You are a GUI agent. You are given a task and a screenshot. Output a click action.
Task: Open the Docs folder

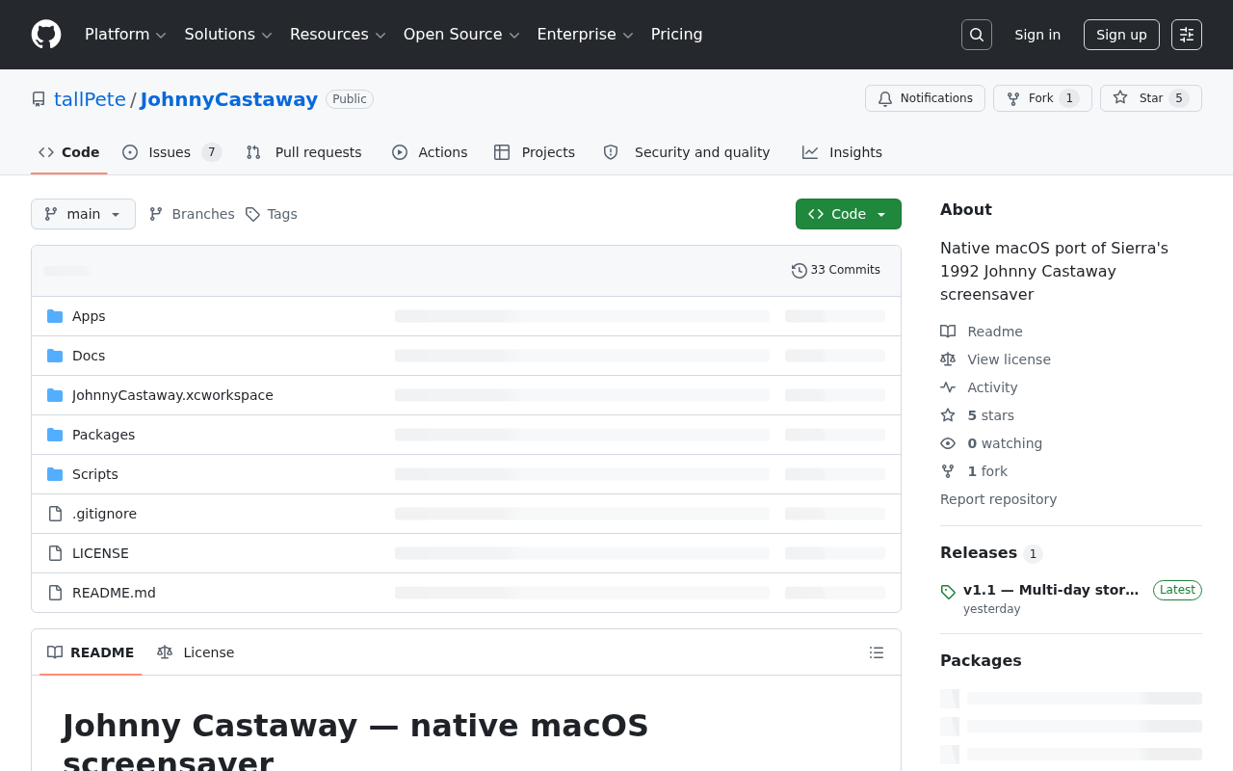(x=89, y=356)
